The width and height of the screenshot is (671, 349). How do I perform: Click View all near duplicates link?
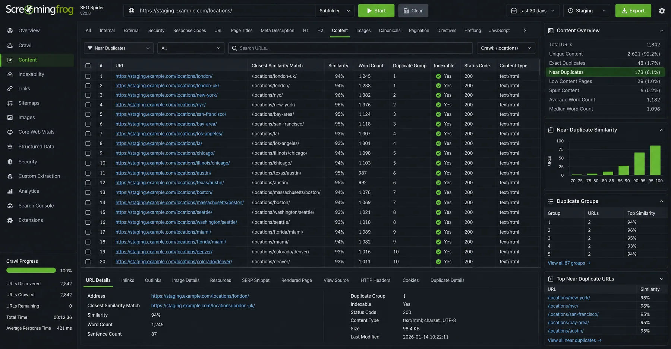tap(574, 340)
